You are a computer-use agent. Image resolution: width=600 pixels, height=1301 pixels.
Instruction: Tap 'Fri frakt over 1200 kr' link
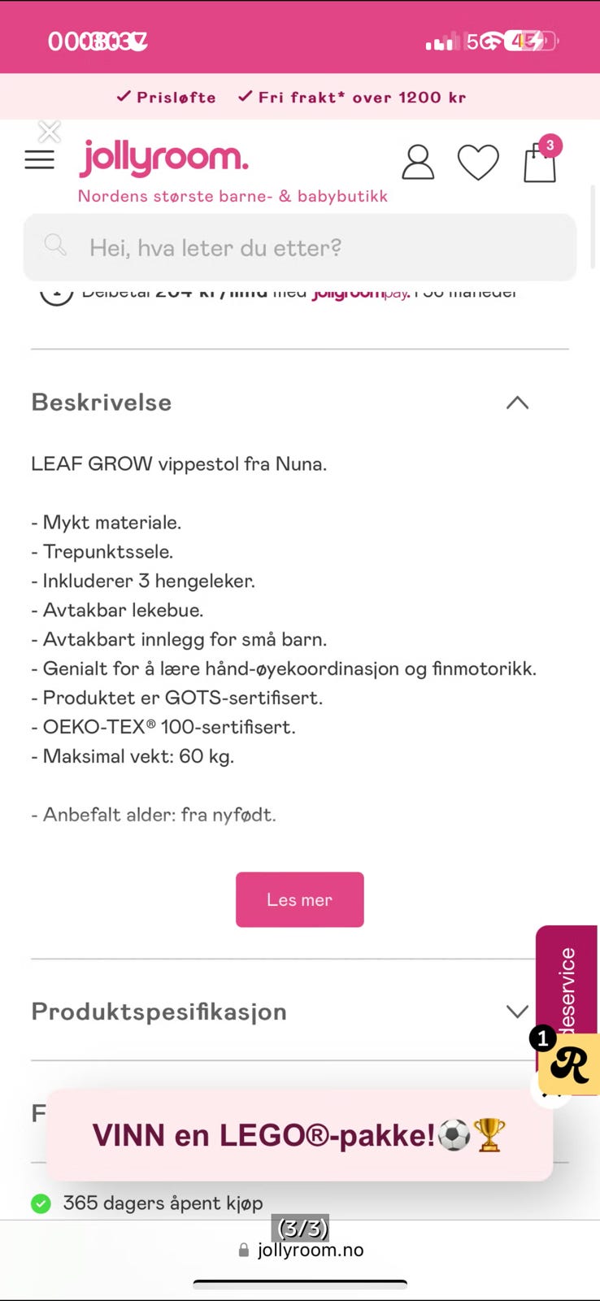352,98
